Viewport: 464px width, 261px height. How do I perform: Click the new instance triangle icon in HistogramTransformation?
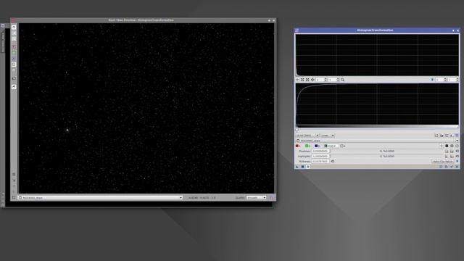click(297, 167)
